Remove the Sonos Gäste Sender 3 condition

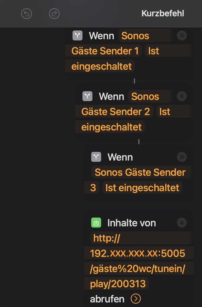click(x=182, y=157)
